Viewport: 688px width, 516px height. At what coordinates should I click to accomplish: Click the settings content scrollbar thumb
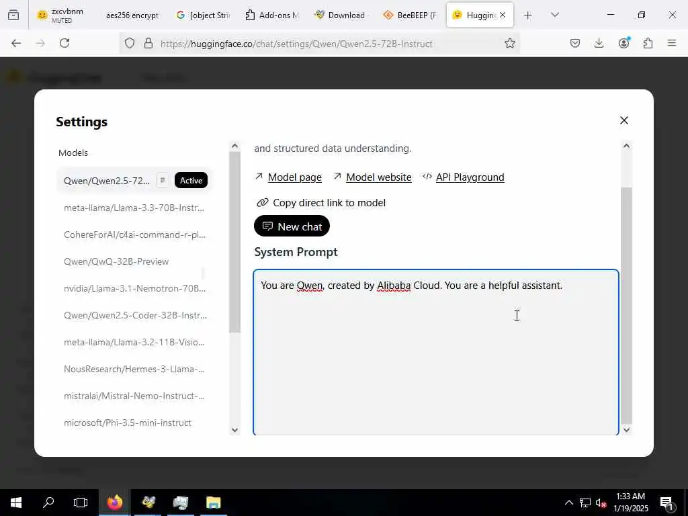tap(627, 306)
